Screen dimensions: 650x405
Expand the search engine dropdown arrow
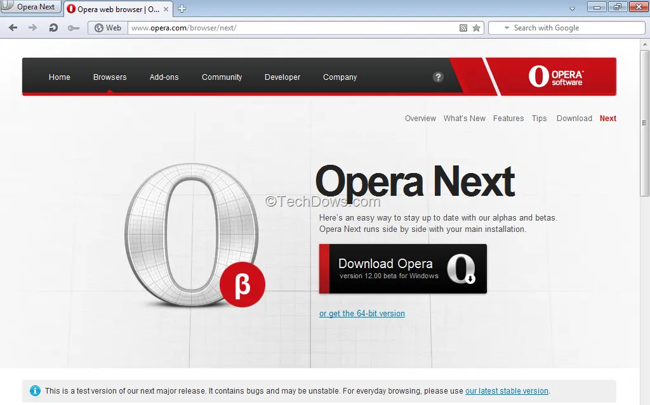[x=507, y=28]
